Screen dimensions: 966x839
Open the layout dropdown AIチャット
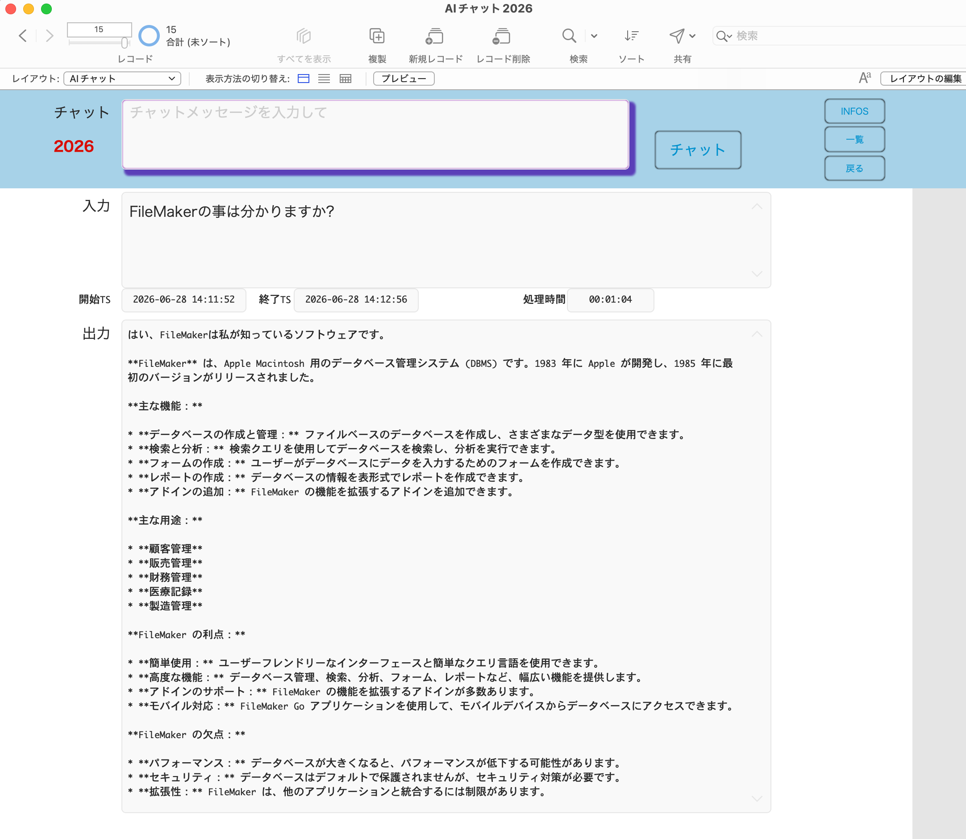tap(122, 79)
